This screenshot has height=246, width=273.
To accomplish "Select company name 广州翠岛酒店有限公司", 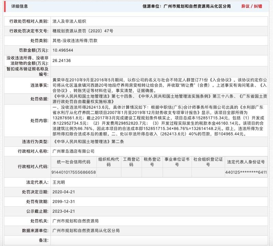I will pyautogui.click(x=73, y=151).
